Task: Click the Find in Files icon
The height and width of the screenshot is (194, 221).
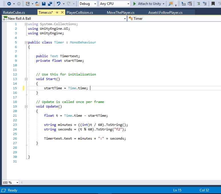Action: tap(171, 4)
